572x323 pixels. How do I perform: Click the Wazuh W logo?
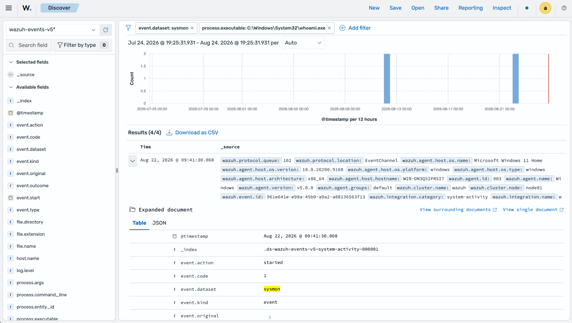point(27,8)
